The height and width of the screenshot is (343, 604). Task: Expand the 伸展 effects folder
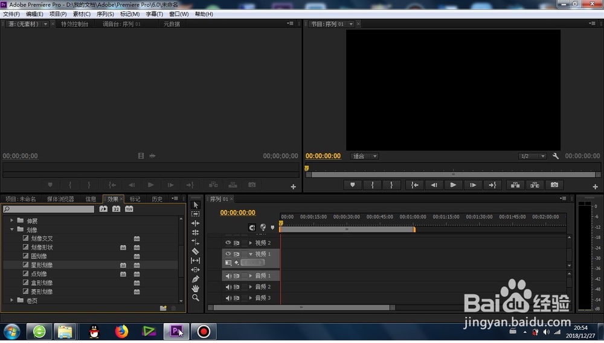click(x=11, y=220)
